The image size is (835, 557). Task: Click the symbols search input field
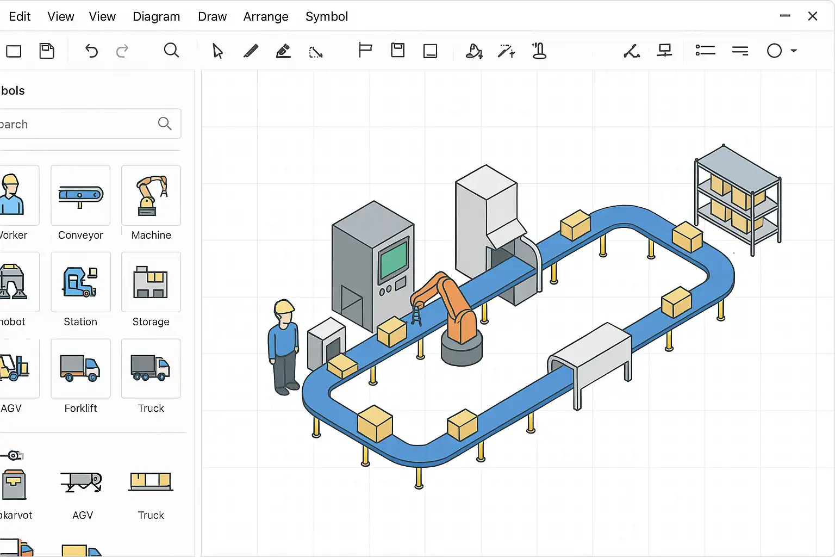76,124
